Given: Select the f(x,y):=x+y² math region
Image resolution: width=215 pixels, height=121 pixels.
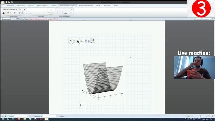Looking at the screenshot, I should 82,41.
